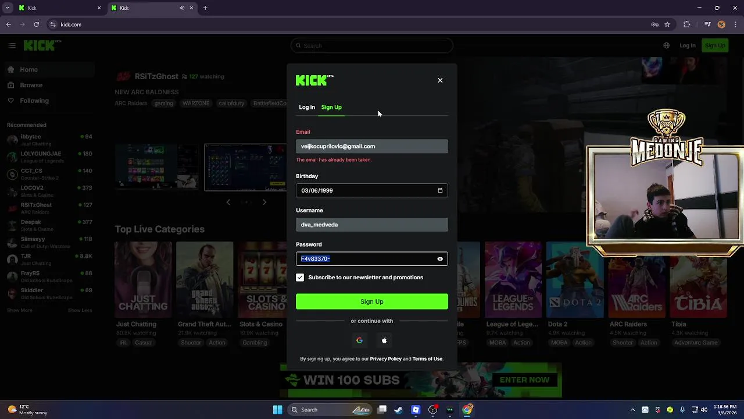The height and width of the screenshot is (419, 744).
Task: Open the Just Chatting category thumbnail
Action: click(x=143, y=279)
